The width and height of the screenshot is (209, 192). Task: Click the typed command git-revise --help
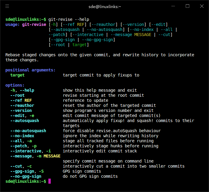69,19
